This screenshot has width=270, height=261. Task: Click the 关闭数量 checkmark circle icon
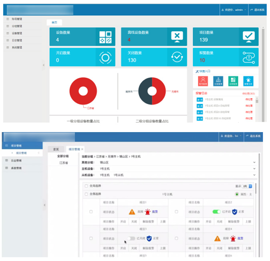[x=177, y=57]
